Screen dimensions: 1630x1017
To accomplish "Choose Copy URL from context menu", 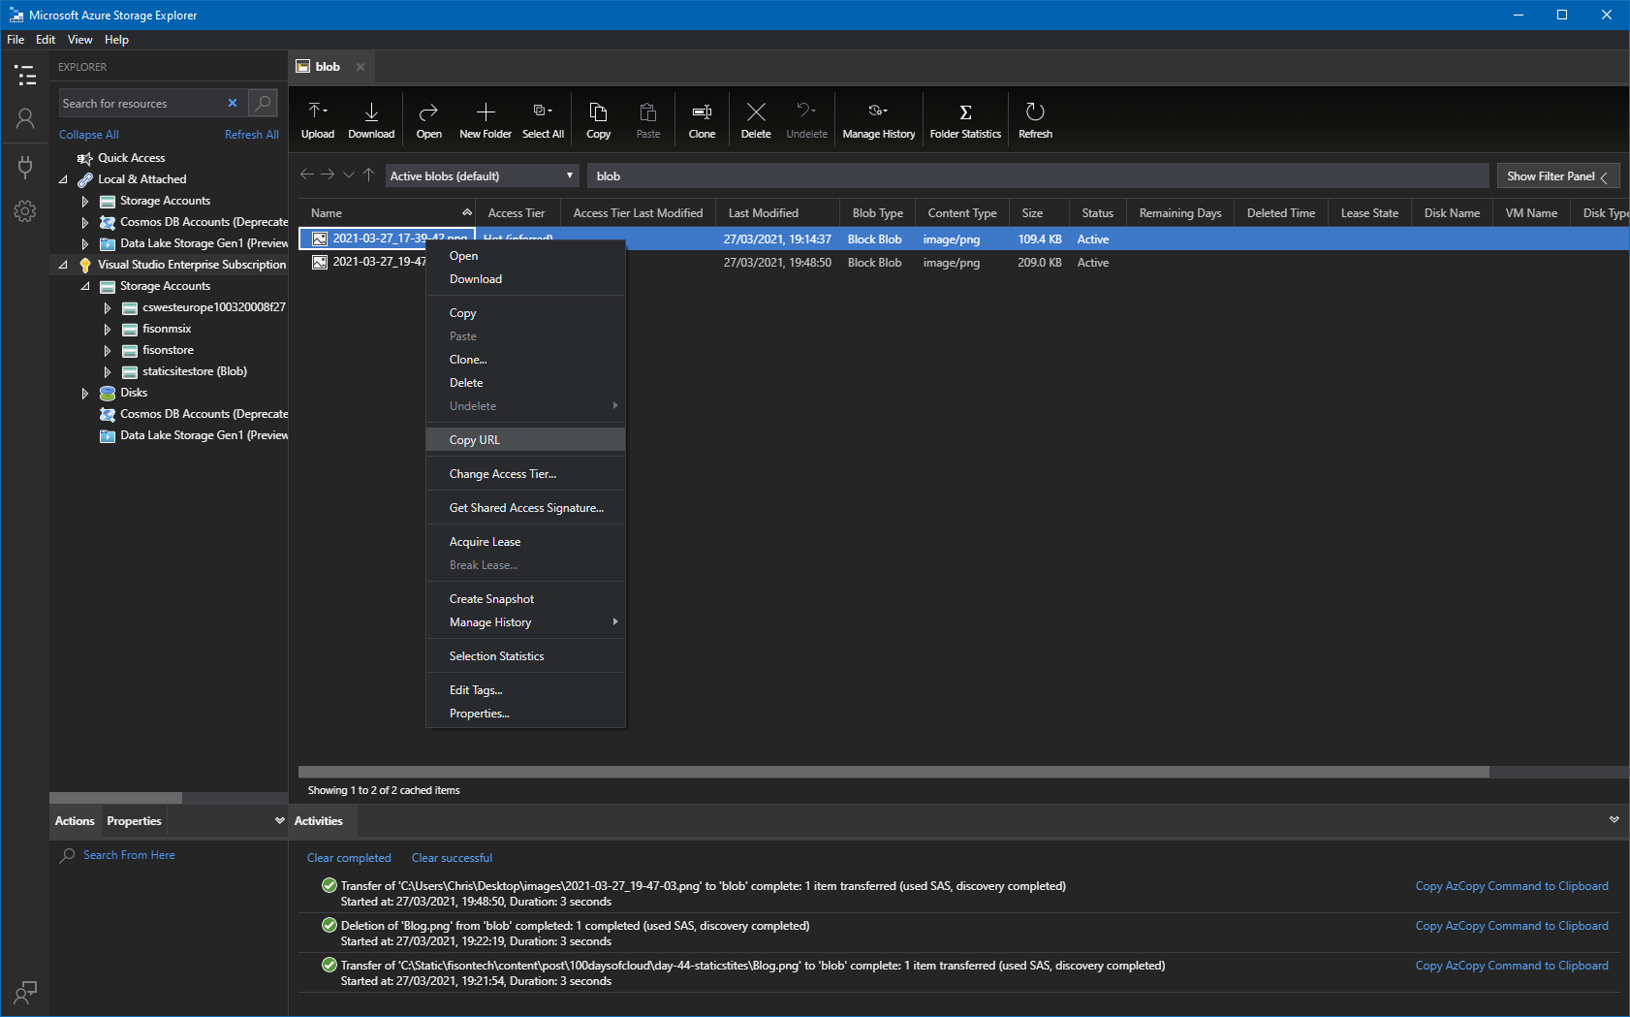I will click(x=525, y=440).
